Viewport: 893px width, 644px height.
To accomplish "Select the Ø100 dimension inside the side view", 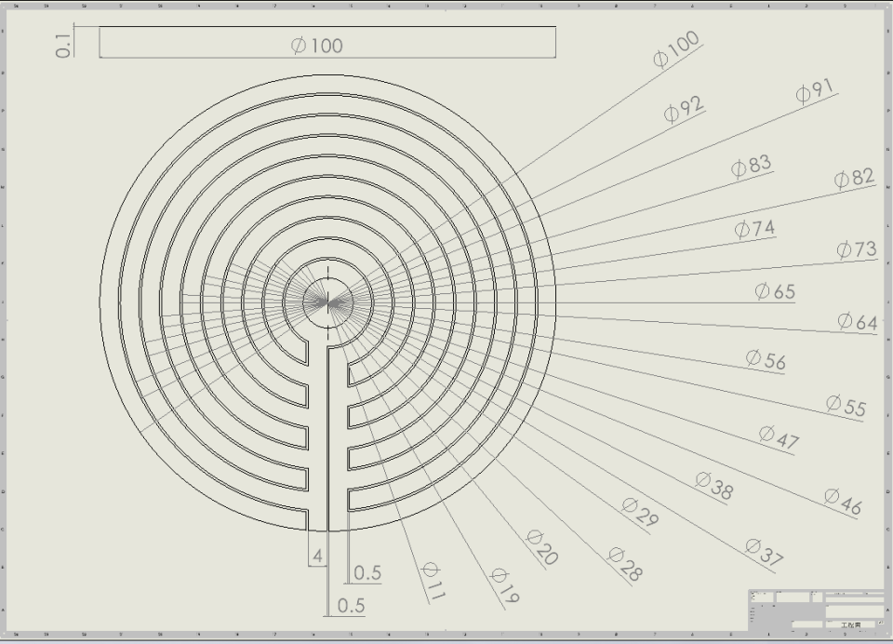I will click(x=317, y=46).
